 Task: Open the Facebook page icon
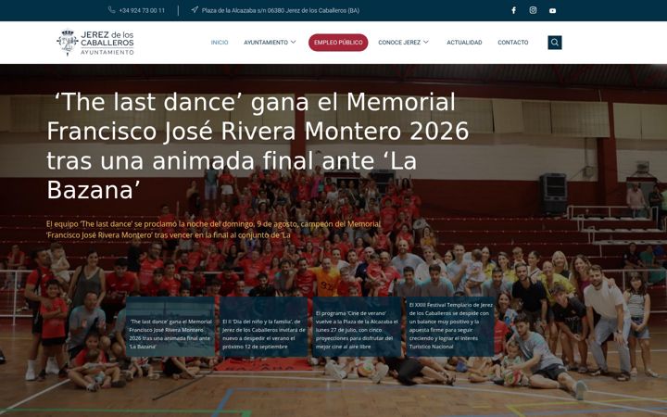513,10
